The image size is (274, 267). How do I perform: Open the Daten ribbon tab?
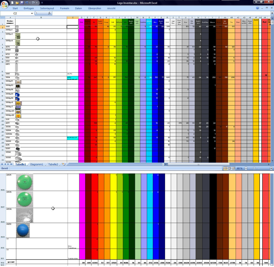78,8
